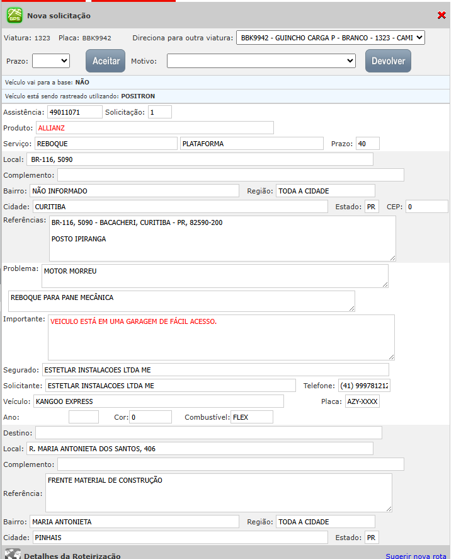Click the Segurado name field

tap(215, 370)
